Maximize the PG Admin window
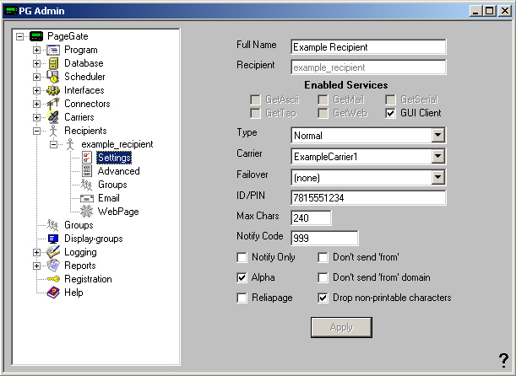 (489, 11)
